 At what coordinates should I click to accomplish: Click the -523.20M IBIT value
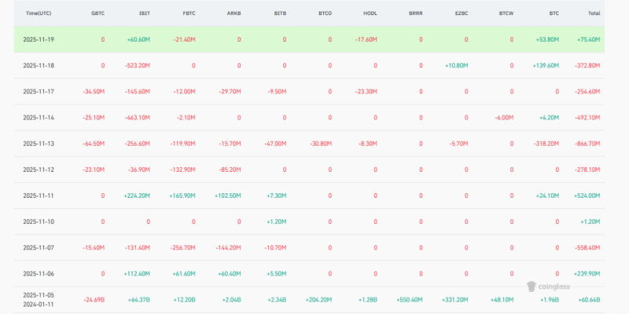[137, 65]
